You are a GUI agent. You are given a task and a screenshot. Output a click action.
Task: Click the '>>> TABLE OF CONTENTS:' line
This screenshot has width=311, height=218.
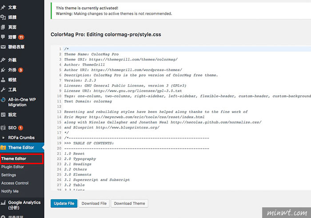89,143
